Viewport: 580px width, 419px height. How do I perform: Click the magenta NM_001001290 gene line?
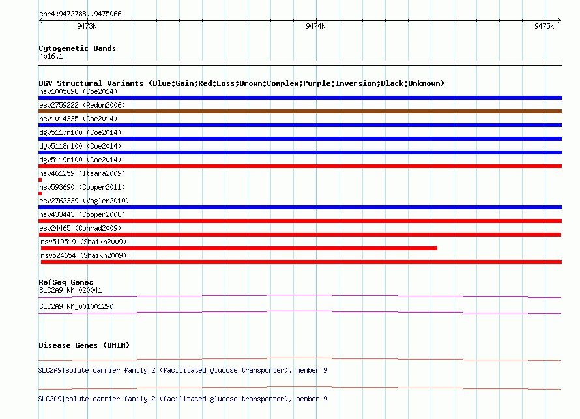(300, 313)
